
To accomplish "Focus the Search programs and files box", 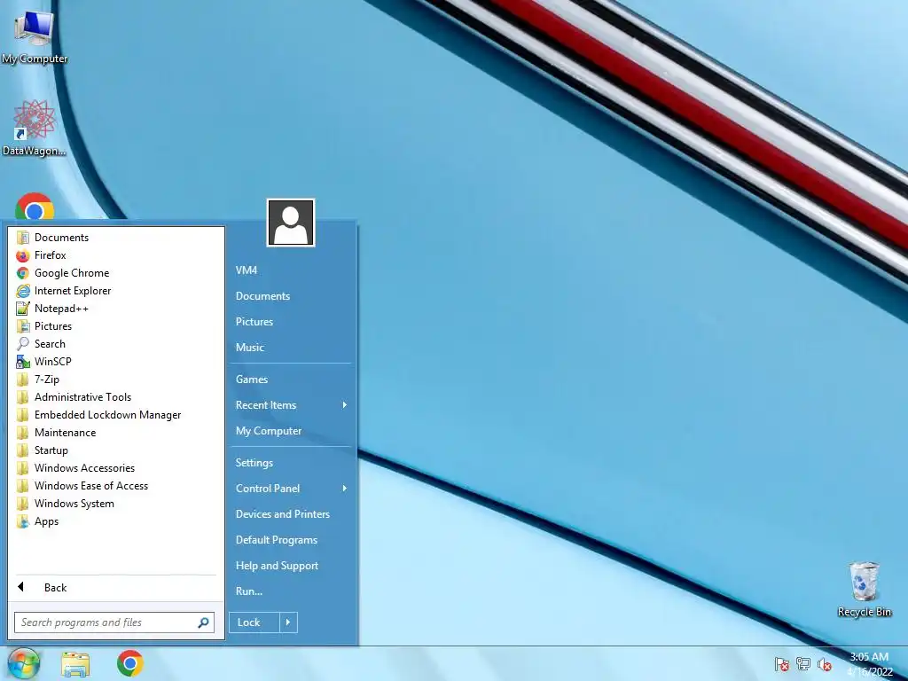I will point(114,622).
